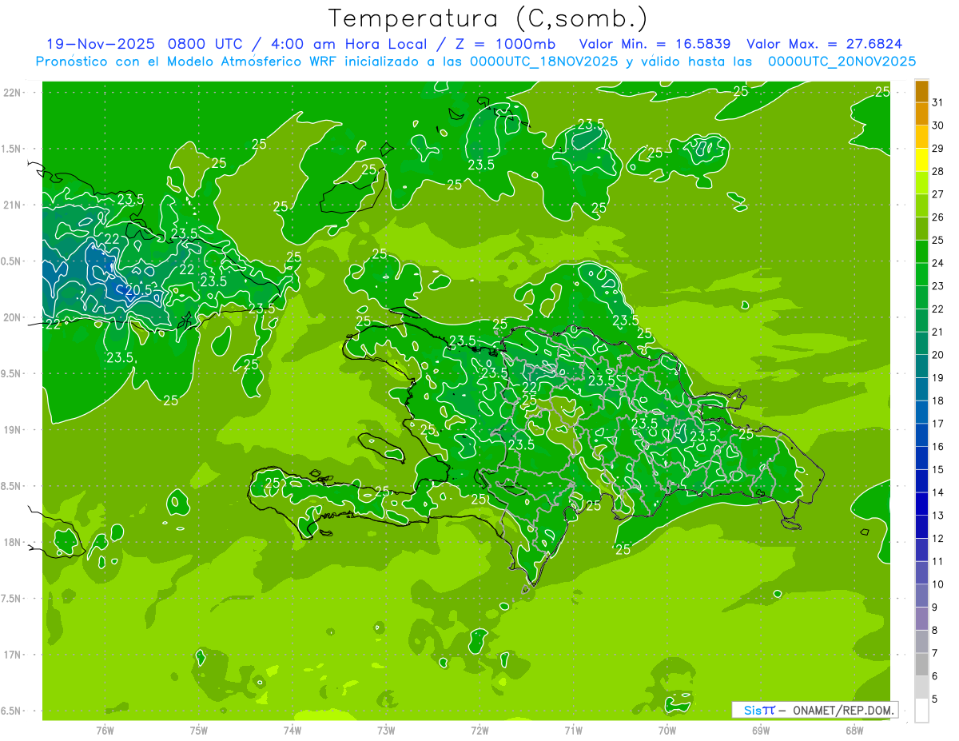Select the color bar segment between 24 and 25
The image size is (959, 741).
pyautogui.click(x=921, y=252)
